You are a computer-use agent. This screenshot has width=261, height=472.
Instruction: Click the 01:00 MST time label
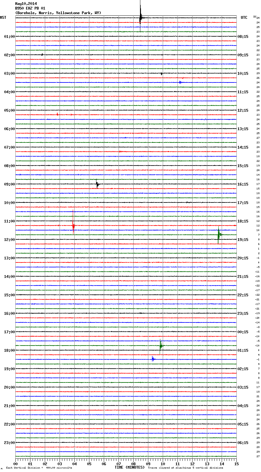tap(9, 37)
